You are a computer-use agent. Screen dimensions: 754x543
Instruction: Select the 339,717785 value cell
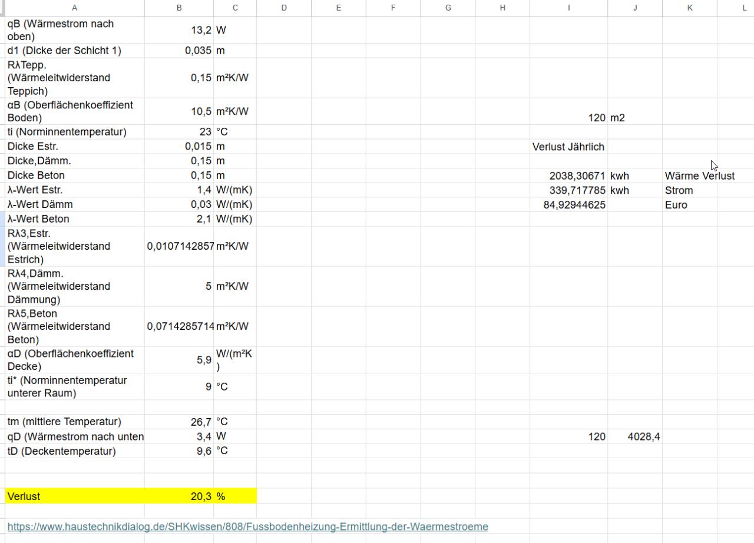click(x=568, y=190)
